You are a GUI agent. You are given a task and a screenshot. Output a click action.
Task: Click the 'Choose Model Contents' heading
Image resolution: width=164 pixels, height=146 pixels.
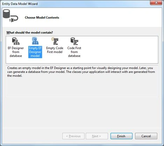click(x=42, y=17)
